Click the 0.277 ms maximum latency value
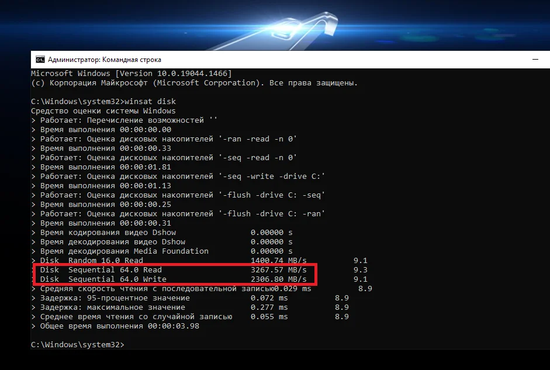Viewport: 550px width, 370px height. pos(269,307)
